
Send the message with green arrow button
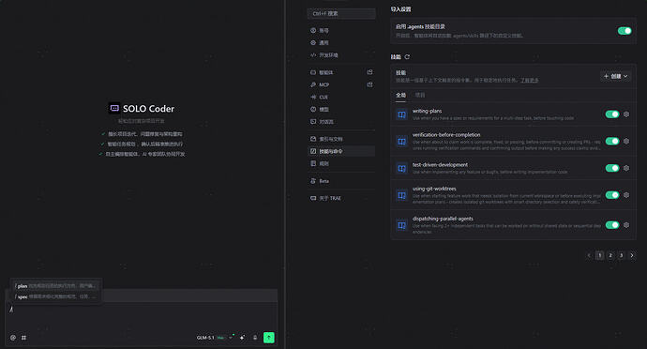tap(268, 338)
